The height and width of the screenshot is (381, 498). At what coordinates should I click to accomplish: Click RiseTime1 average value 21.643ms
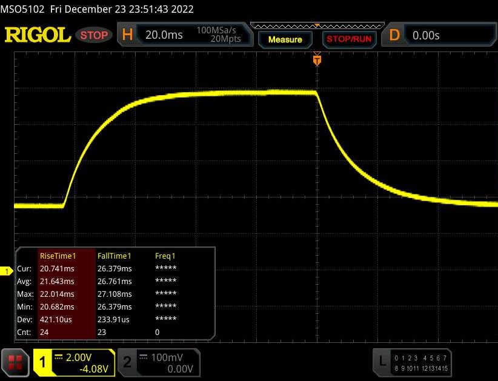click(57, 281)
